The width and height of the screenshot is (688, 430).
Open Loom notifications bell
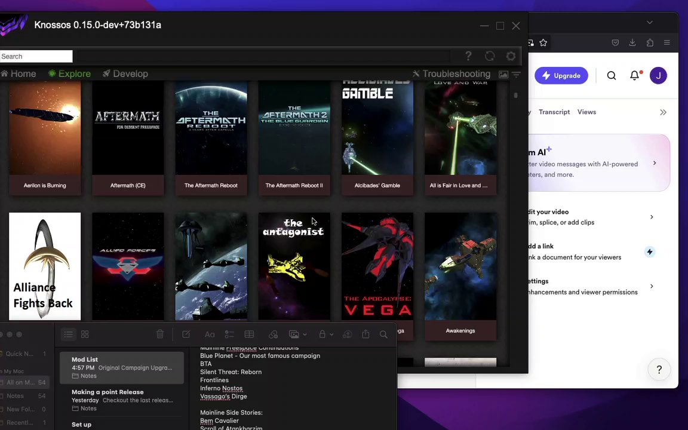(635, 75)
